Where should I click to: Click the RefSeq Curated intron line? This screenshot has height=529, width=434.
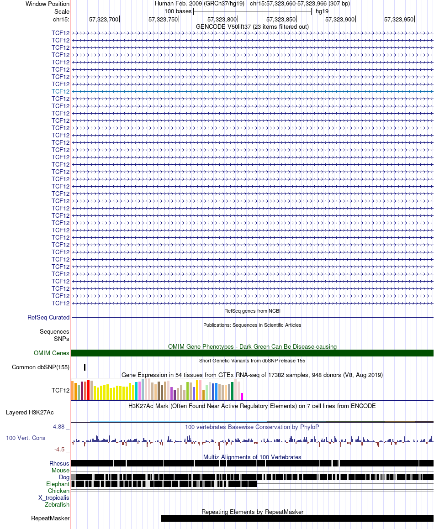tap(252, 318)
